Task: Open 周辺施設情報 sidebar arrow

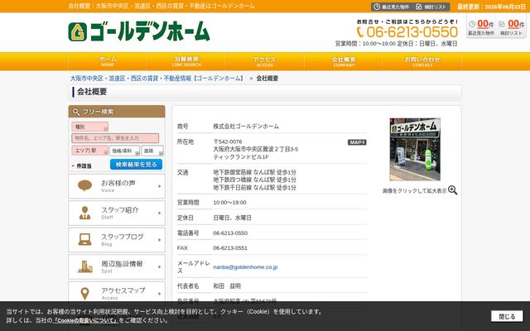Action: click(x=160, y=266)
